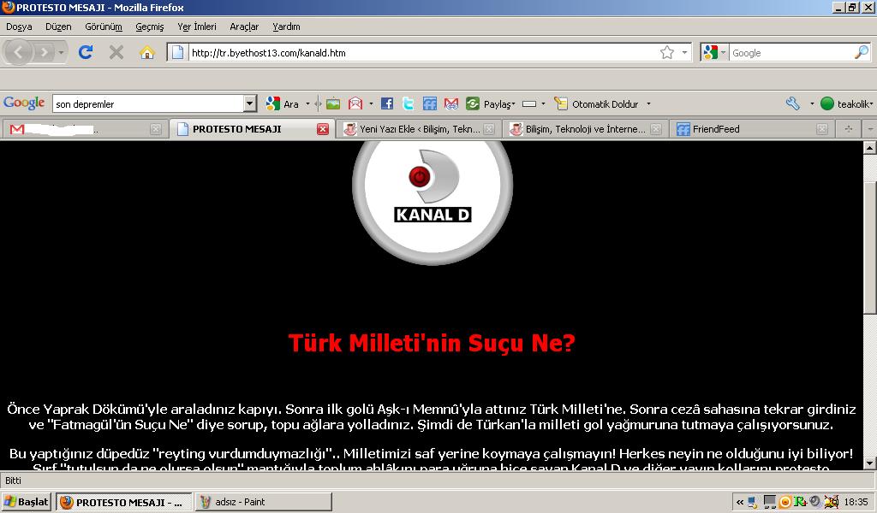Switch to the FriendFeed tab

point(751,129)
